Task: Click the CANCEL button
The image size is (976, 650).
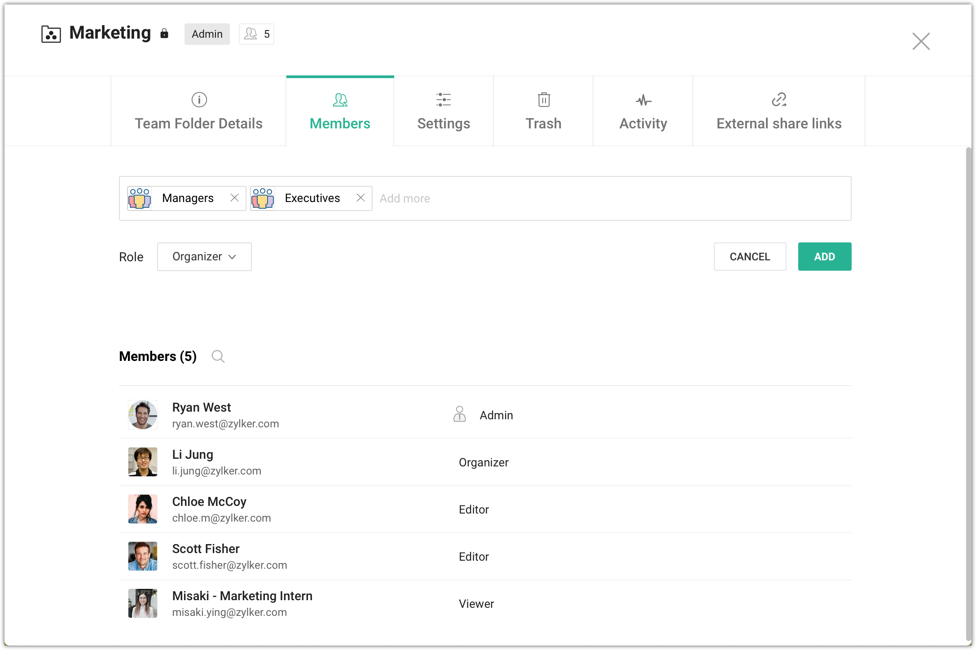Action: [x=750, y=257]
